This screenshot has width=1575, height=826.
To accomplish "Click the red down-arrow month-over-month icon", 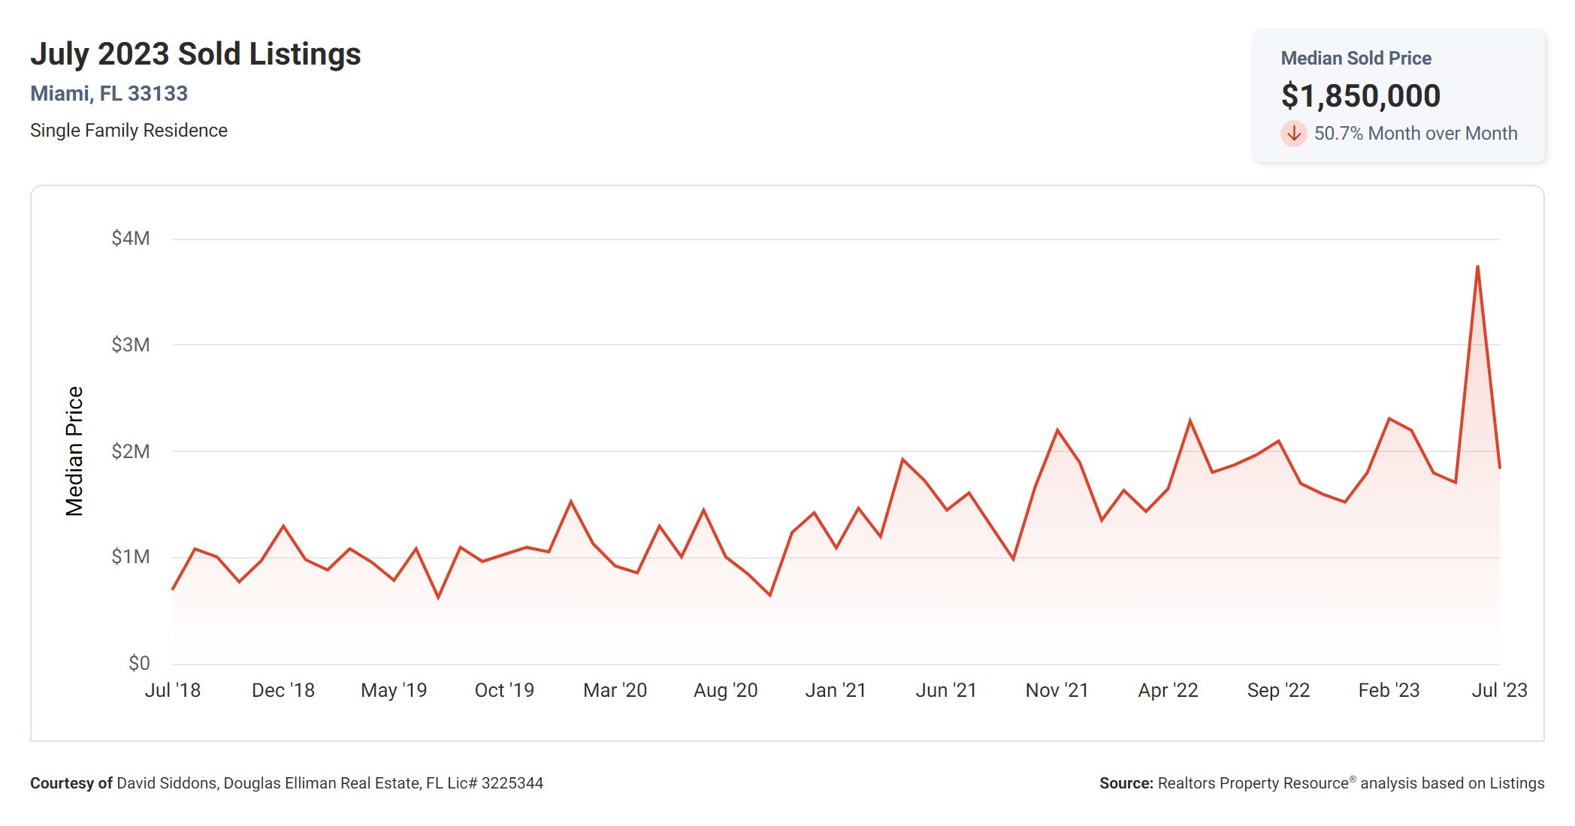I will click(x=1293, y=134).
